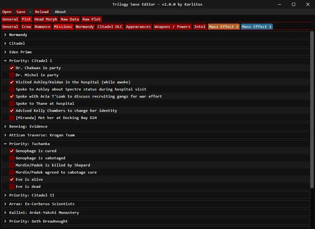Screen dimensions: 315x229
Task: Expand the Citadel section
Action: 156,43
